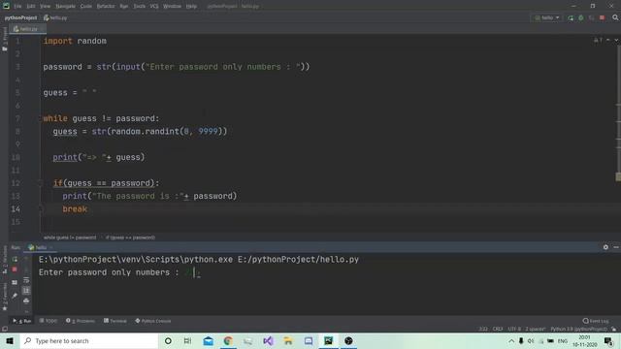Stop the program using top red square
621x349 pixels.
(x=602, y=17)
